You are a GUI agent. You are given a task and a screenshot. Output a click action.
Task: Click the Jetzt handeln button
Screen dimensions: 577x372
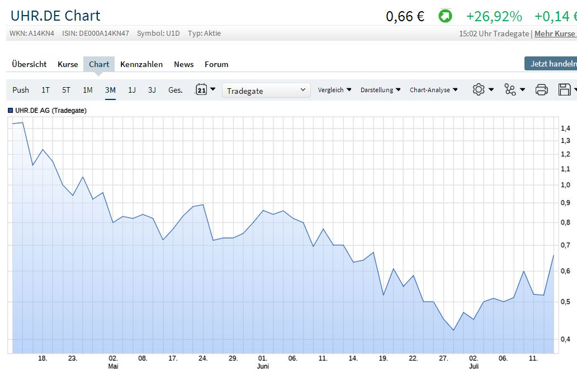550,64
